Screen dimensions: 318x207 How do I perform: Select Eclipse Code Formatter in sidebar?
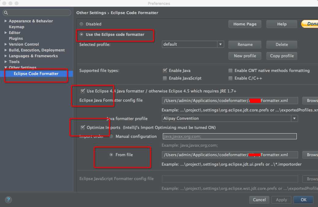[36, 74]
